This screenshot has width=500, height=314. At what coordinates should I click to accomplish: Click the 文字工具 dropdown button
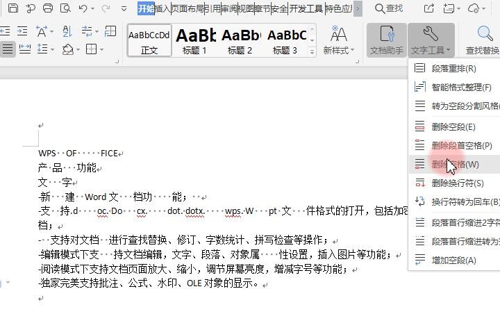point(431,40)
